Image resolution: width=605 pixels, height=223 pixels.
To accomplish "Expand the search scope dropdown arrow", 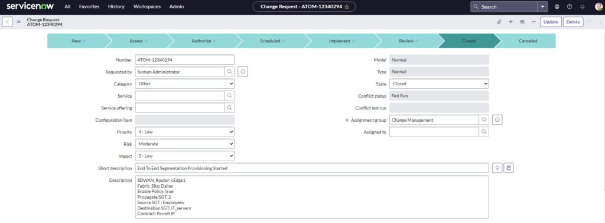I will [543, 6].
